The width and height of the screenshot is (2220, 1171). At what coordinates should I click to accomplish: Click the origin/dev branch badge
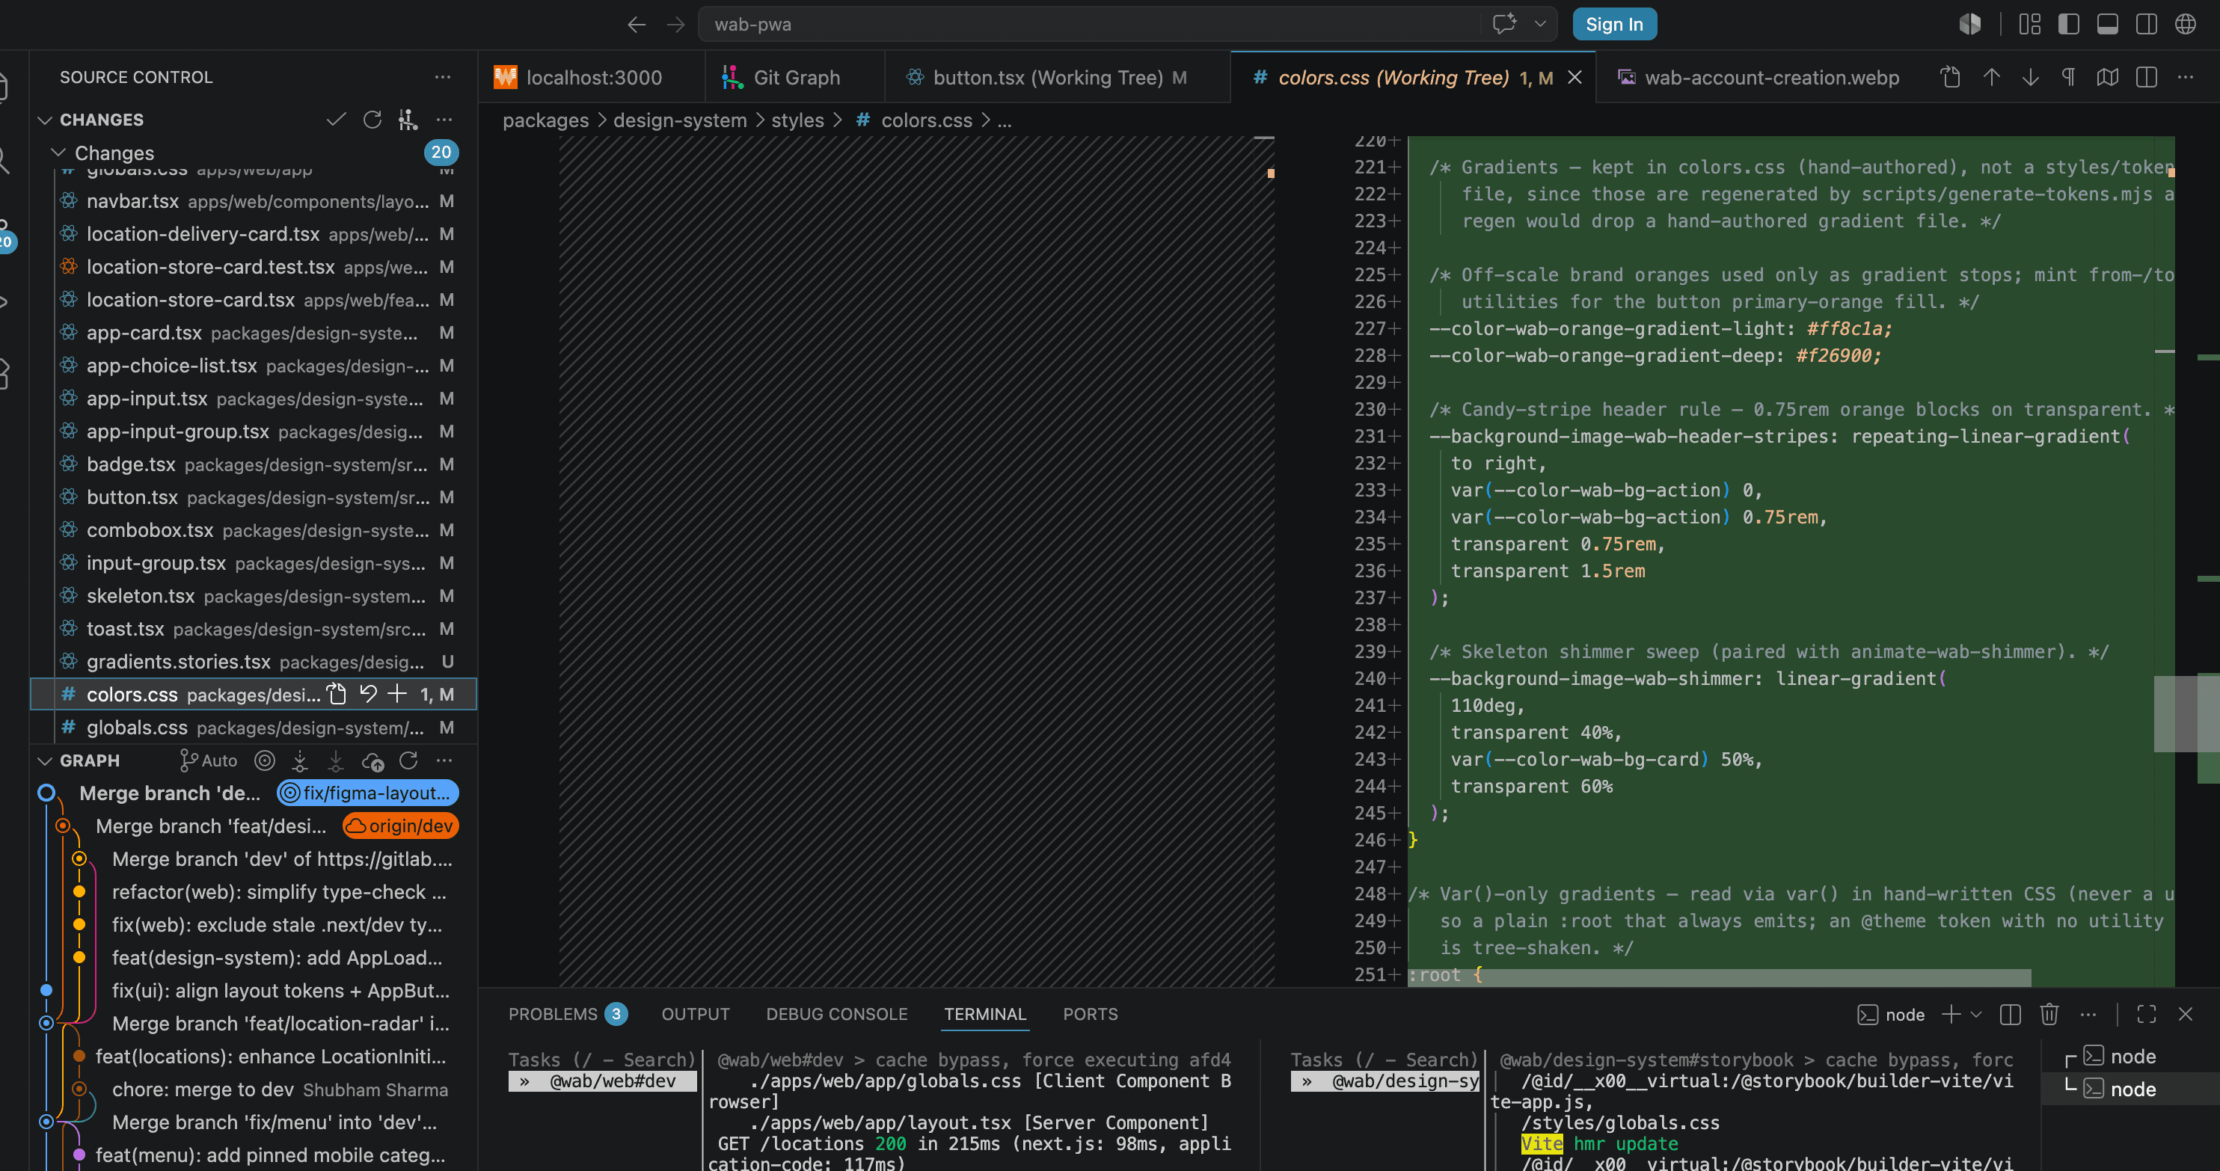(401, 826)
